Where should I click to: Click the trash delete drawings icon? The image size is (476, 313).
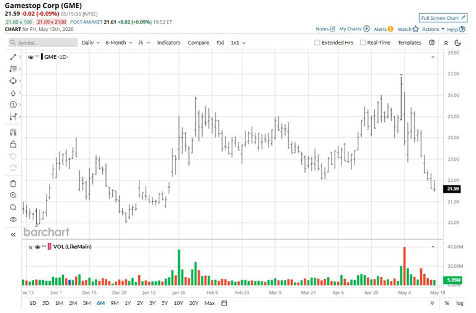click(13, 183)
